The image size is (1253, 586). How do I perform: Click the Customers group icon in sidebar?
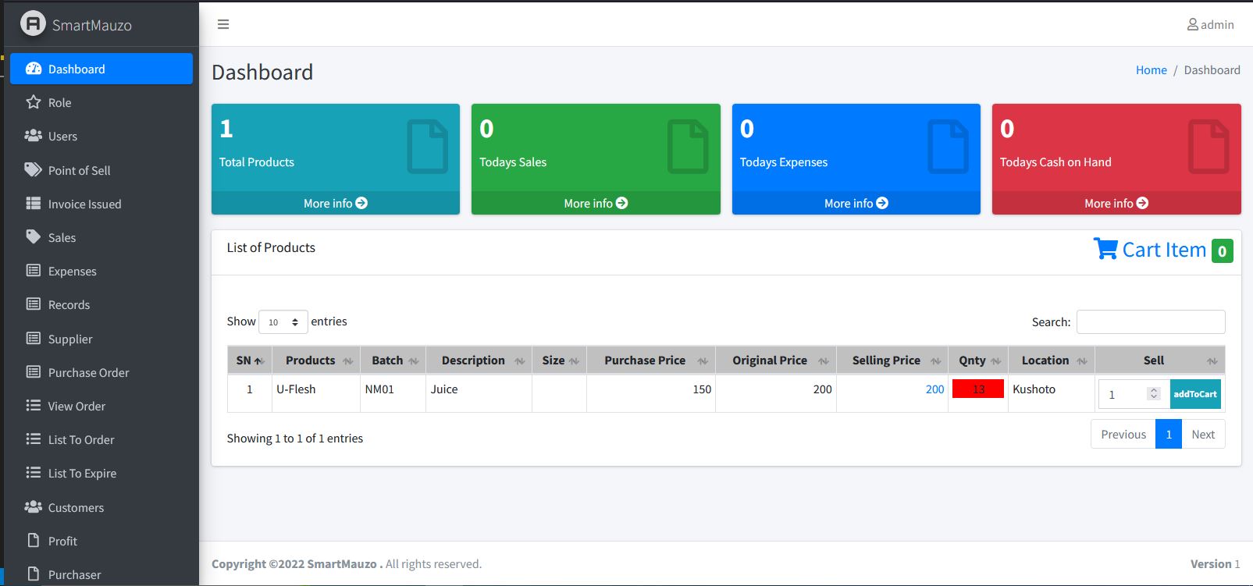click(x=33, y=507)
